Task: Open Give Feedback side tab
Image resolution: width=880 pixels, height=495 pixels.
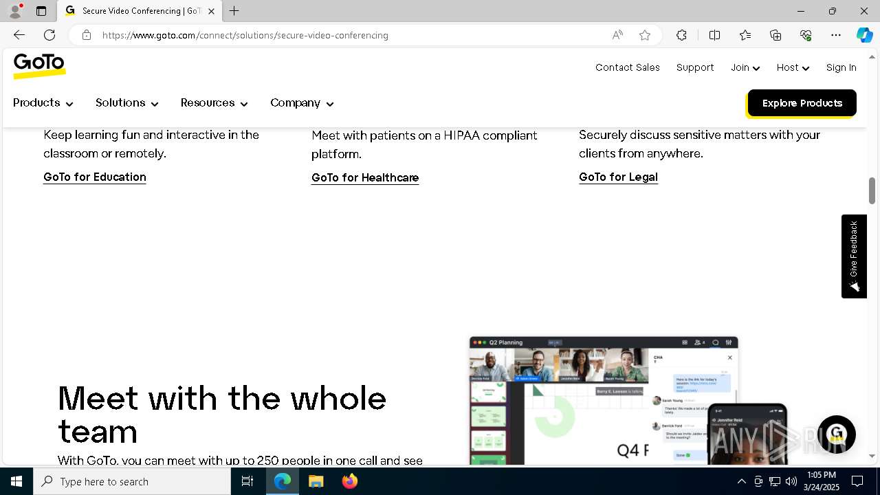Action: (854, 256)
